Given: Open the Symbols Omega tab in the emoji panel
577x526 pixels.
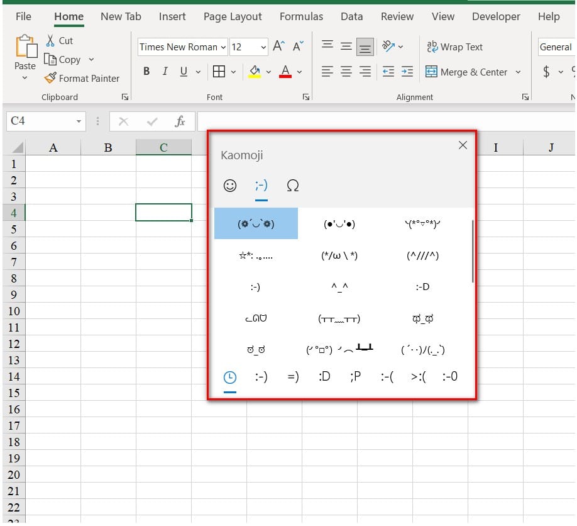Looking at the screenshot, I should 292,185.
